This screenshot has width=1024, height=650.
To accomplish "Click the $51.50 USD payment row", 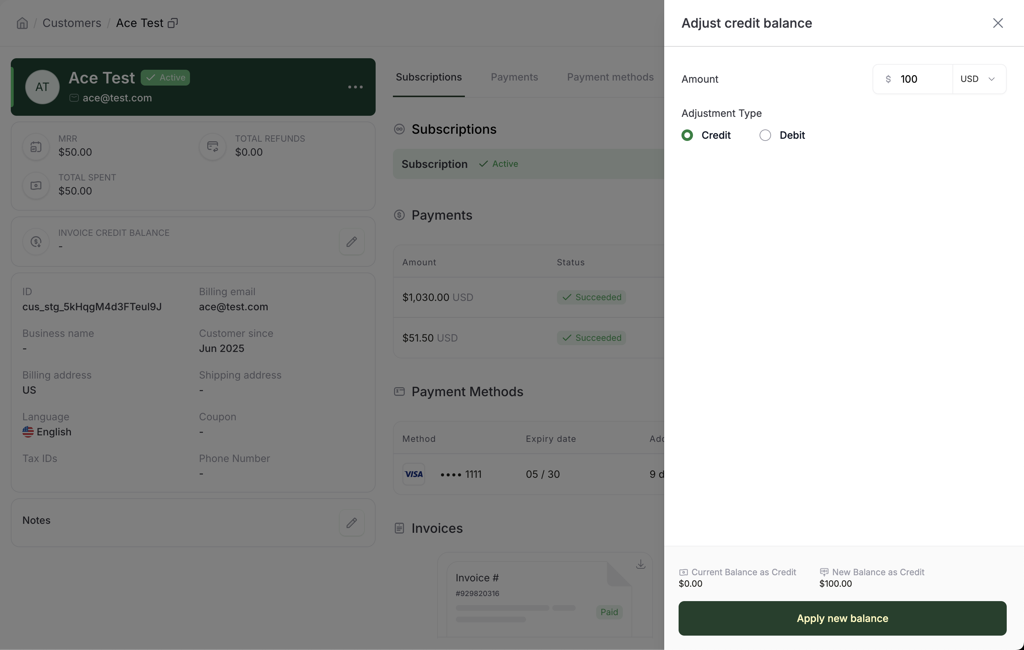I will click(529, 338).
